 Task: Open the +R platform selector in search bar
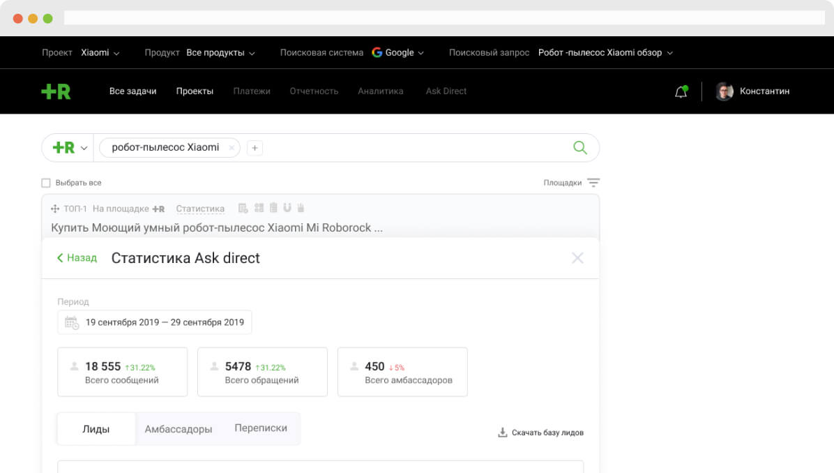[69, 148]
